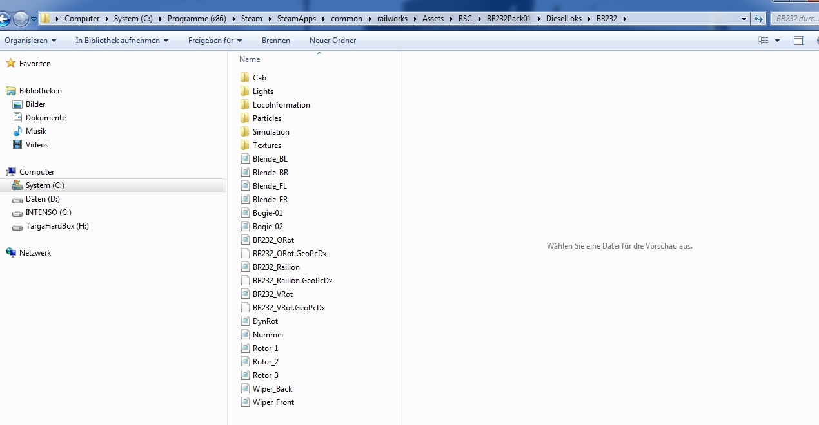Go to BR232Pack01 in address path
The width and height of the screenshot is (819, 425).
tap(509, 19)
